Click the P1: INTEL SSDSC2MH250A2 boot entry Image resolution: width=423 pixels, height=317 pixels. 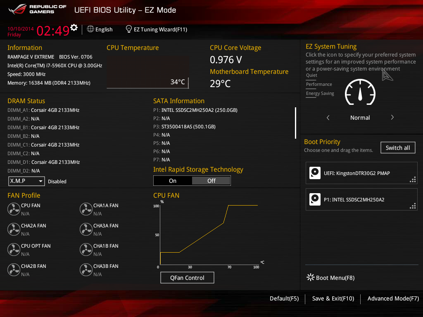click(361, 199)
